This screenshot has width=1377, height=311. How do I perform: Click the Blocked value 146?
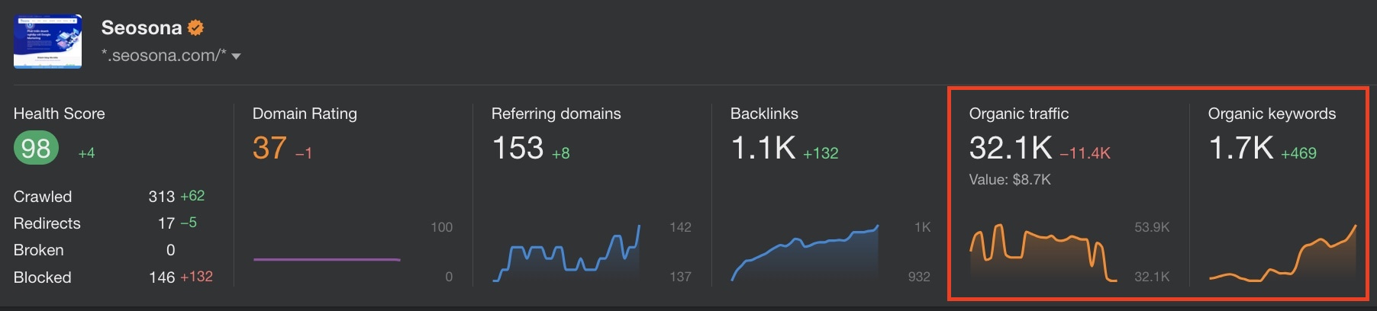162,277
